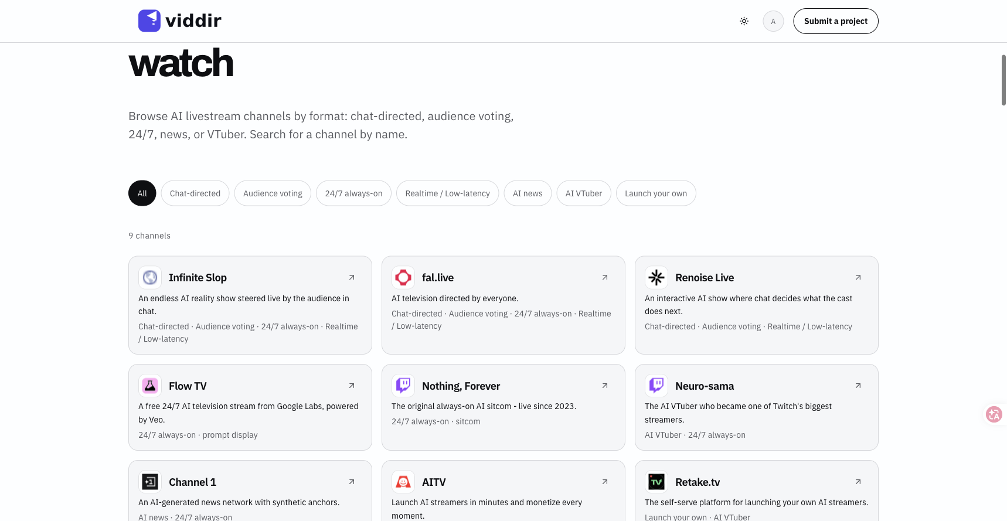Click the "24/7 always-on · prompt display" tags
The image size is (1007, 521).
tap(198, 435)
